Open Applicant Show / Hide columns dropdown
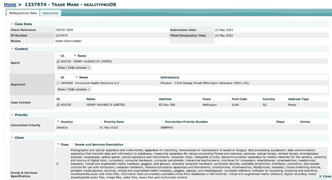Screen dimensions: 332x180 pos(73,89)
